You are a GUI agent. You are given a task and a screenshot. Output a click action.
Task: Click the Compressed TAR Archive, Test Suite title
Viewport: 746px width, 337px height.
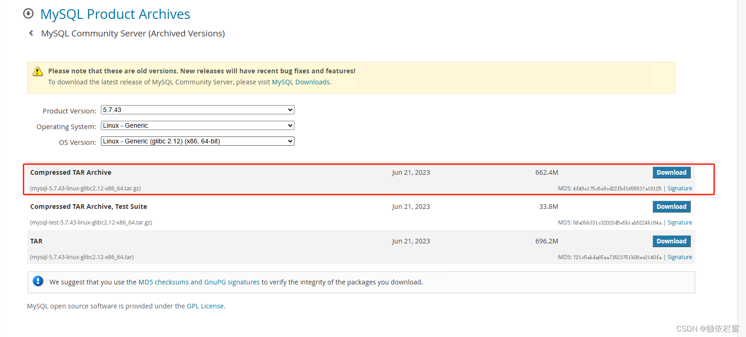click(x=88, y=207)
